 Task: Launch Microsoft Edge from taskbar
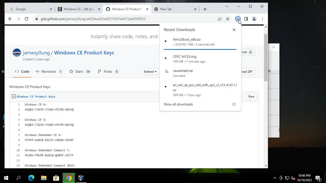(x=31, y=178)
